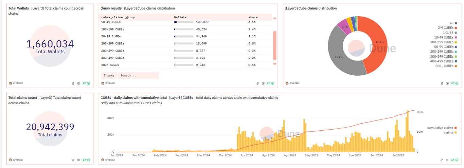Image resolution: width=464 pixels, height=168 pixels.
Task: Click the '9 rows' button below the table
Action: pos(109,75)
